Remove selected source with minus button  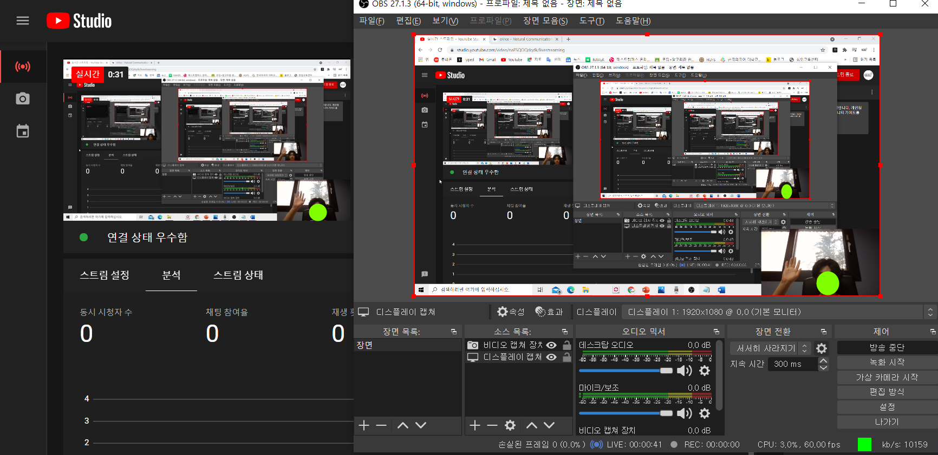pyautogui.click(x=492, y=425)
